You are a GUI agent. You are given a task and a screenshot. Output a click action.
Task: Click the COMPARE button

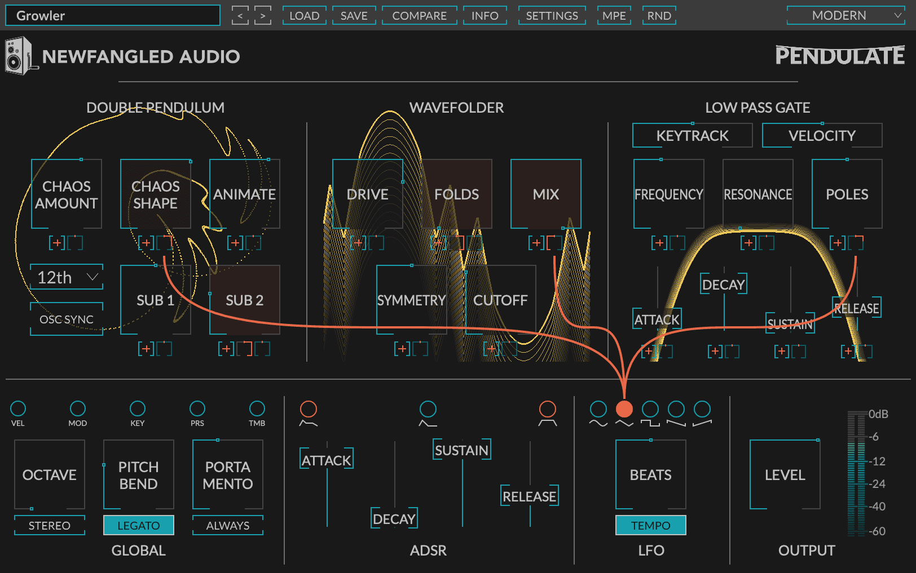pyautogui.click(x=419, y=15)
